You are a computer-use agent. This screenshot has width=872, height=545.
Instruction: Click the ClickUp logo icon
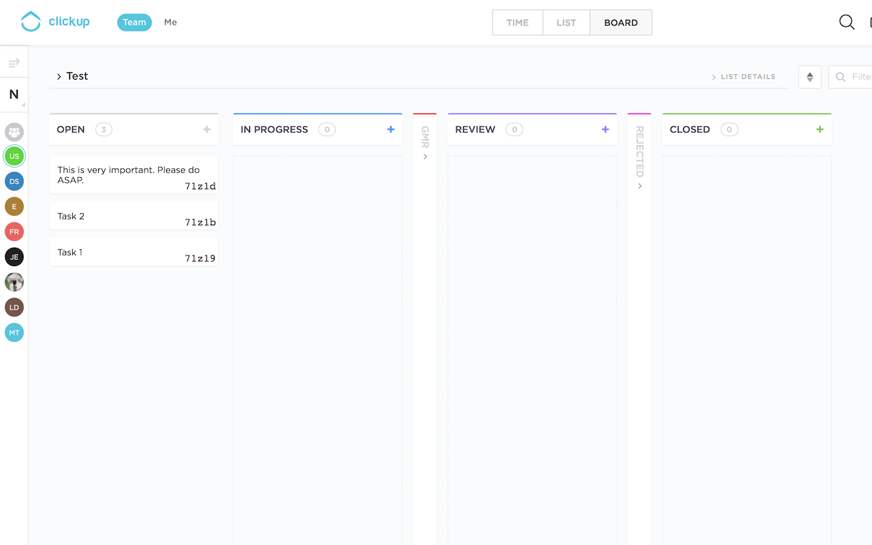[x=31, y=22]
